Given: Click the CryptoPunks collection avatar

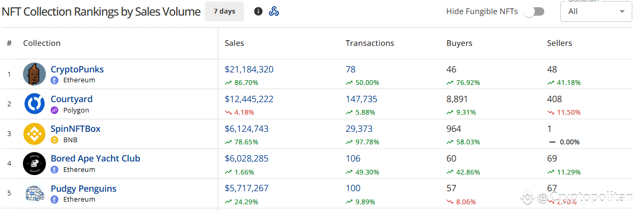Looking at the screenshot, I should [x=34, y=74].
